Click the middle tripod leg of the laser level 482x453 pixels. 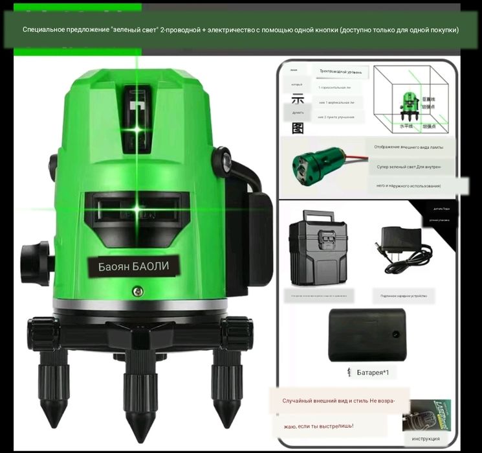click(x=140, y=397)
